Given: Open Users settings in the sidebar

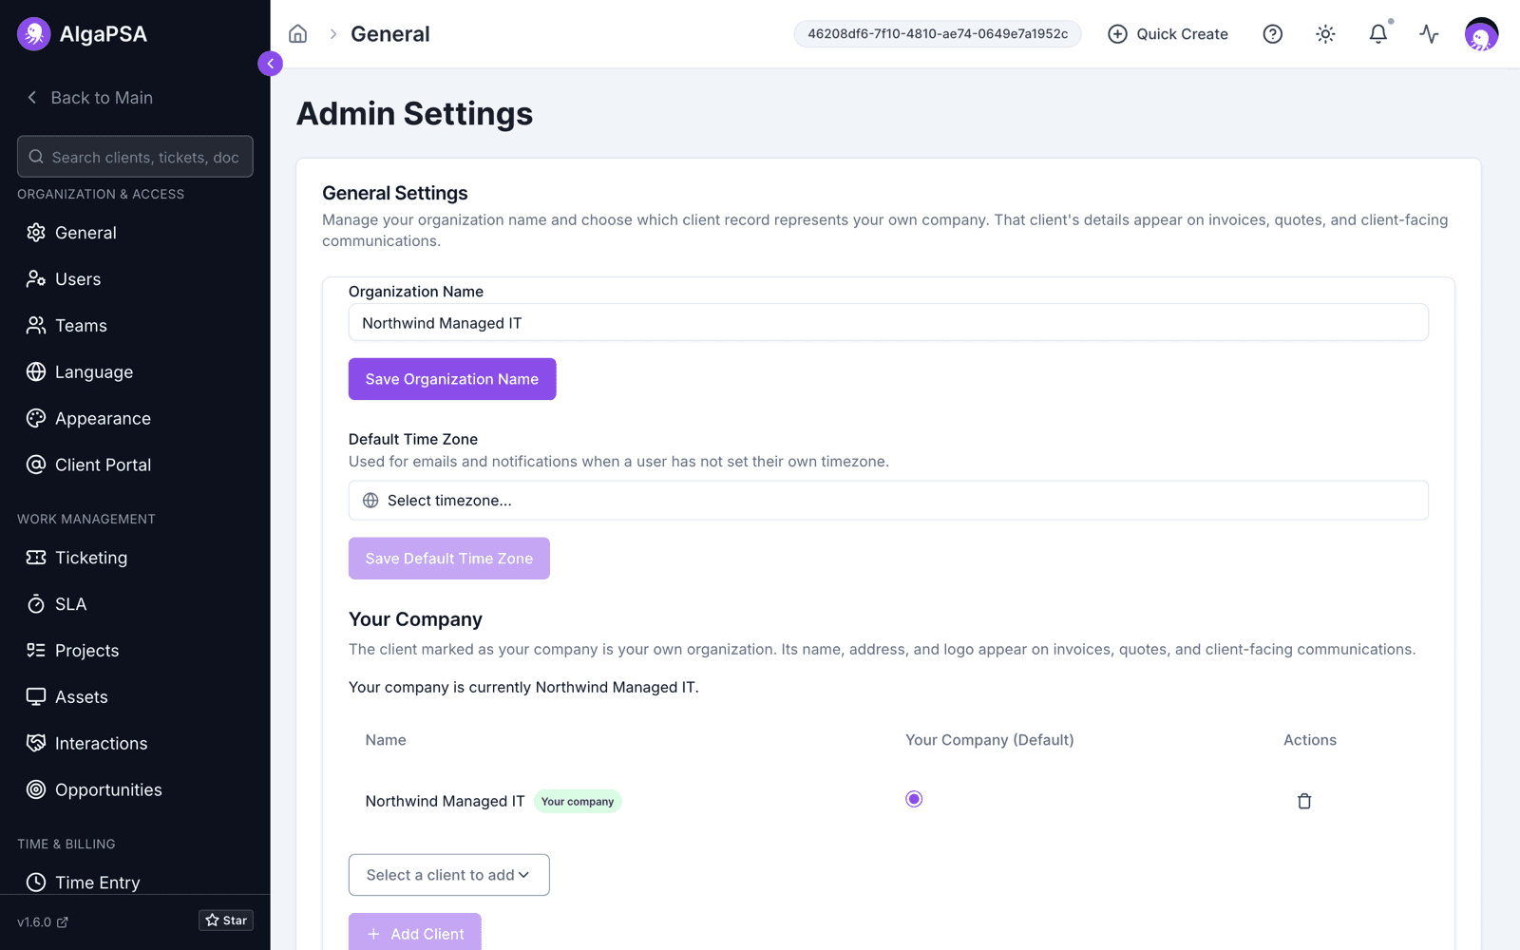Looking at the screenshot, I should [x=135, y=279].
